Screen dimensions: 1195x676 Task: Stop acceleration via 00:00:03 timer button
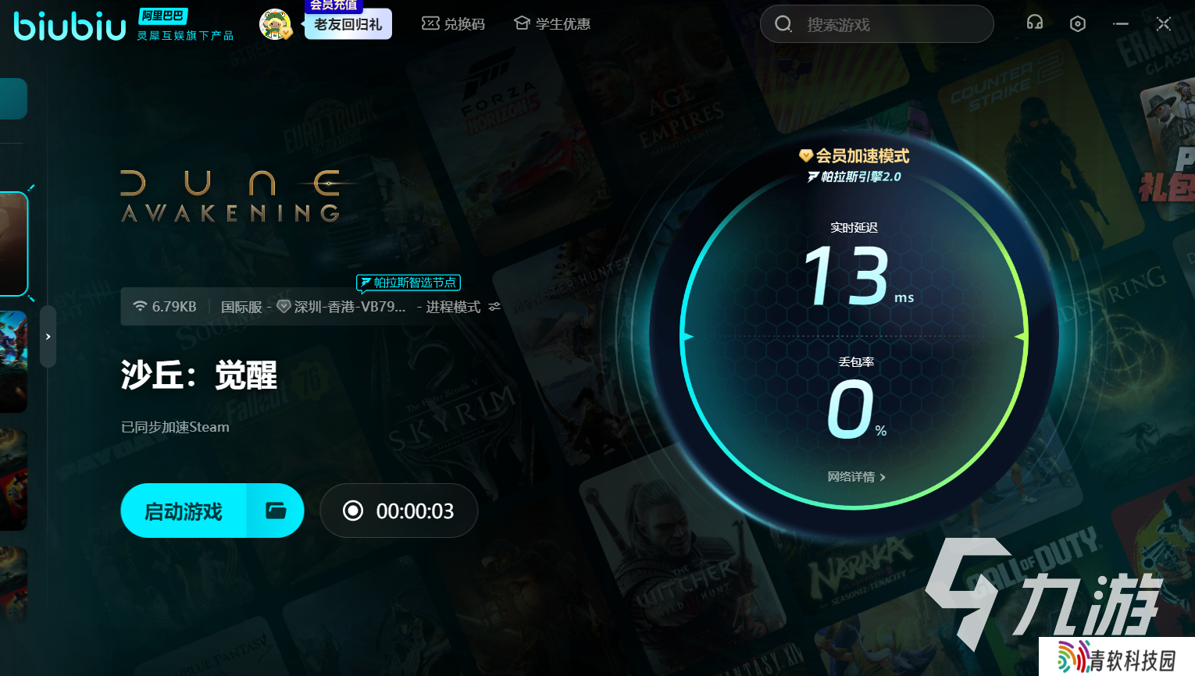[x=398, y=511]
